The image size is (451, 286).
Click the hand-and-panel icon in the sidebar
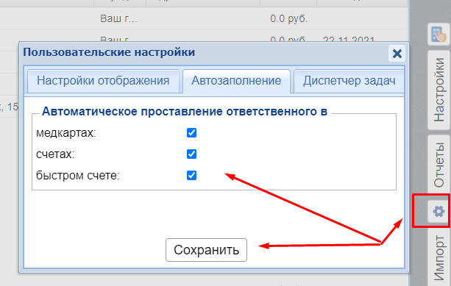coord(438,35)
